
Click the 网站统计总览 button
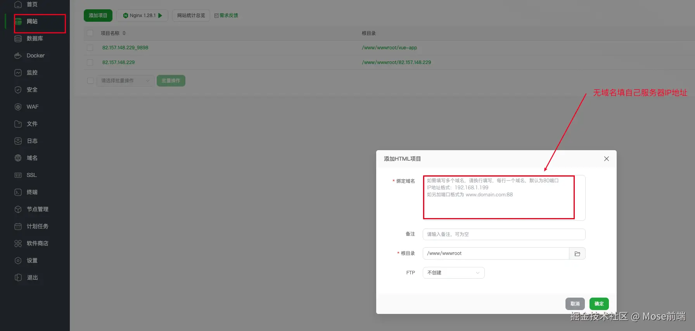tap(191, 16)
